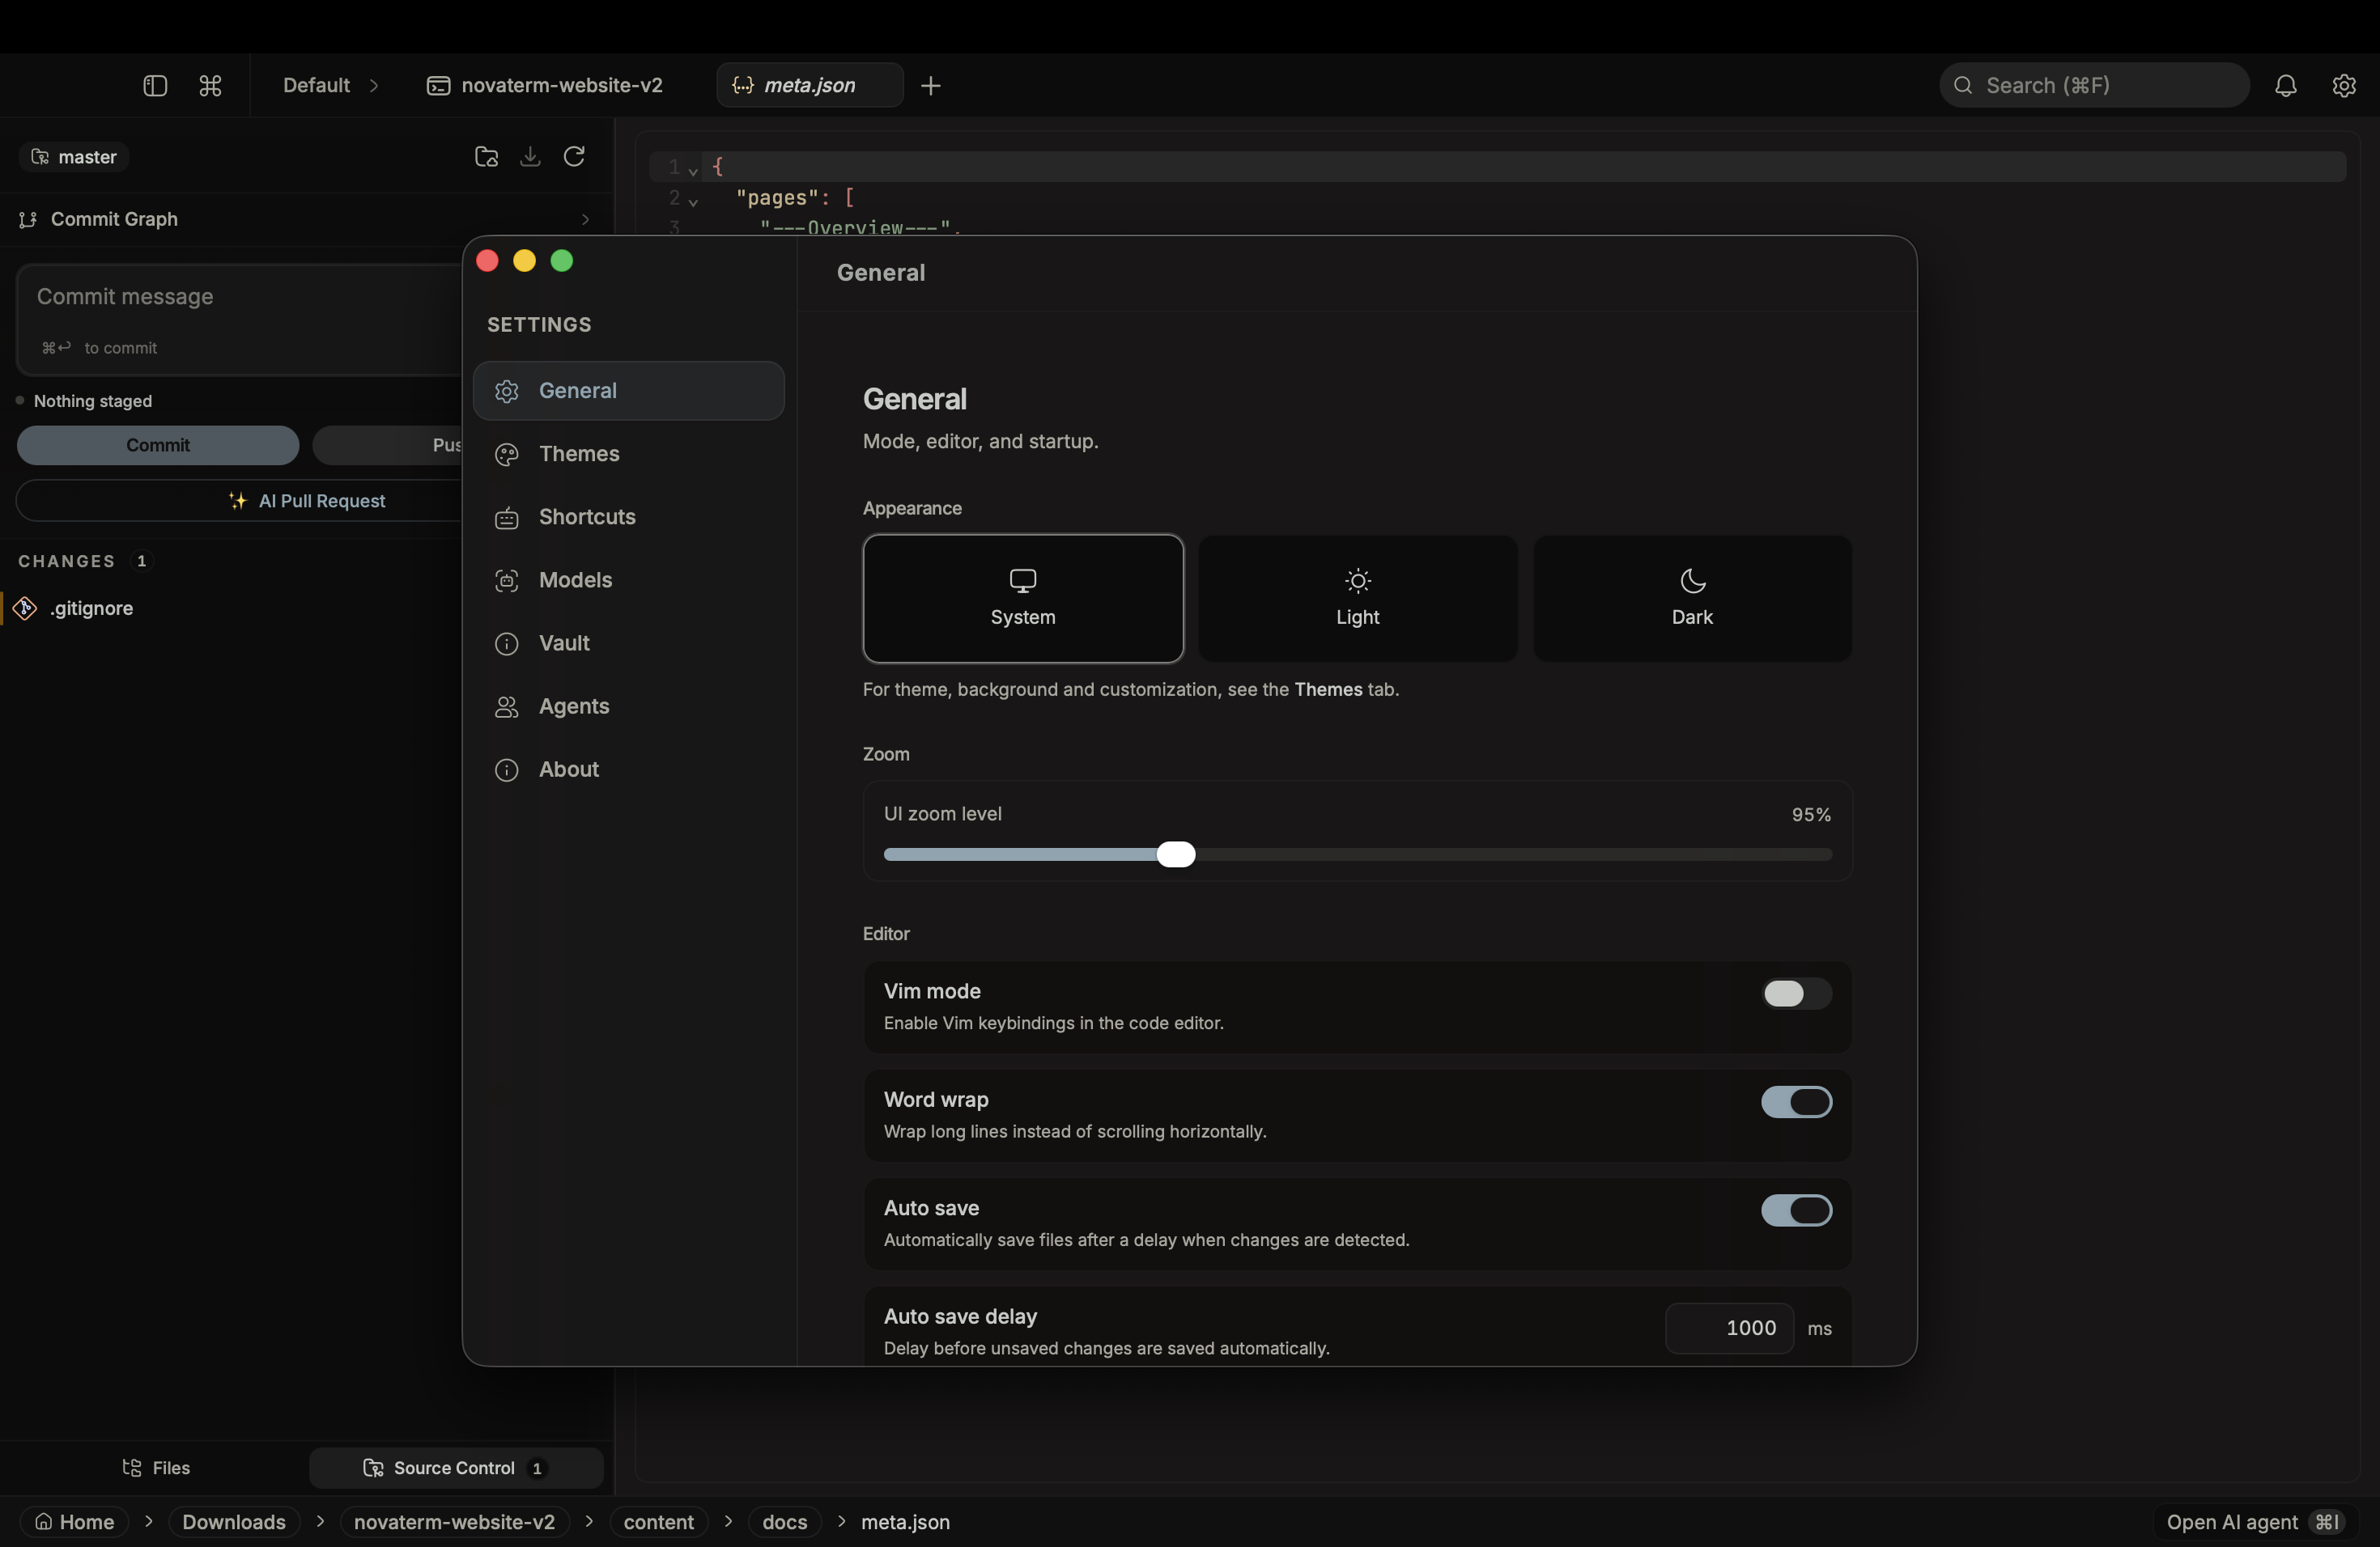Turn off Auto save toggle

pos(1796,1210)
